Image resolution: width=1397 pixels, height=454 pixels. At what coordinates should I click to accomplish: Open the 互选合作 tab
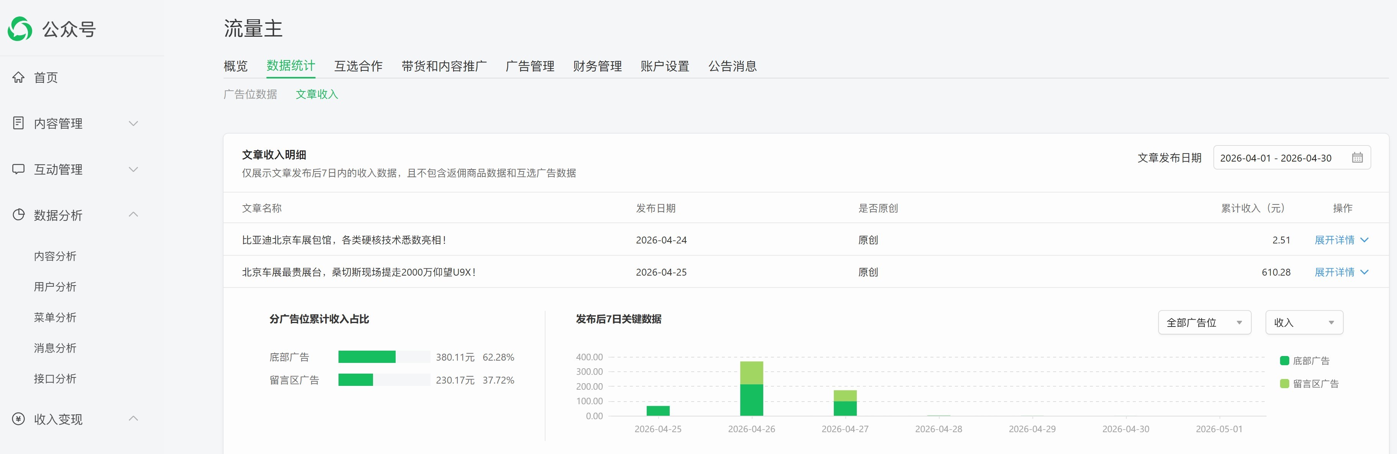click(x=358, y=66)
